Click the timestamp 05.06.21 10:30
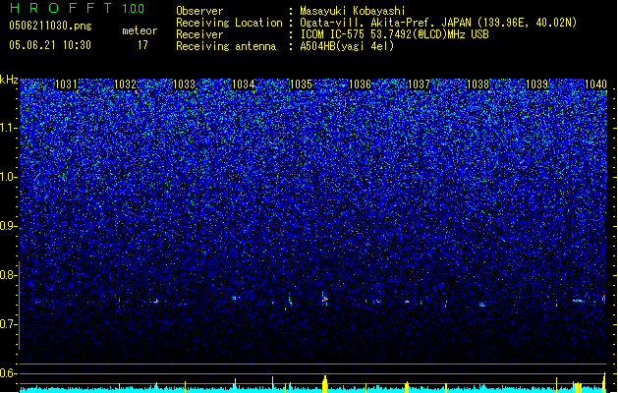618x393 pixels. tap(50, 45)
